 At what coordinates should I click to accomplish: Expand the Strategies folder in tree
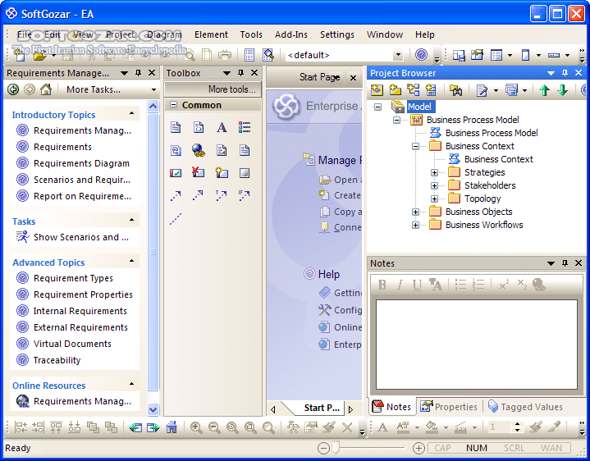(x=435, y=172)
